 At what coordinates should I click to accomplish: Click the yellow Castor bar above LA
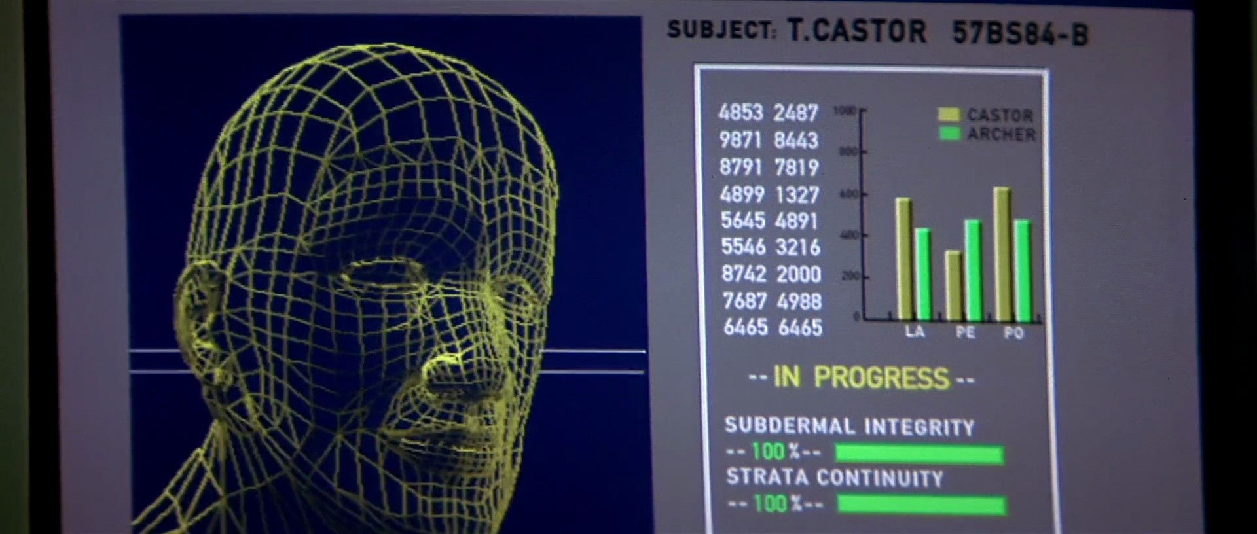(904, 258)
